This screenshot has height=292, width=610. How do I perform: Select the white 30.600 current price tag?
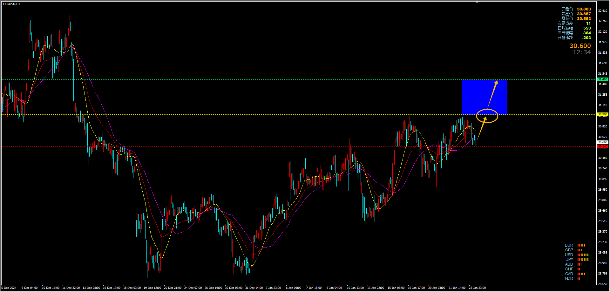click(x=603, y=142)
